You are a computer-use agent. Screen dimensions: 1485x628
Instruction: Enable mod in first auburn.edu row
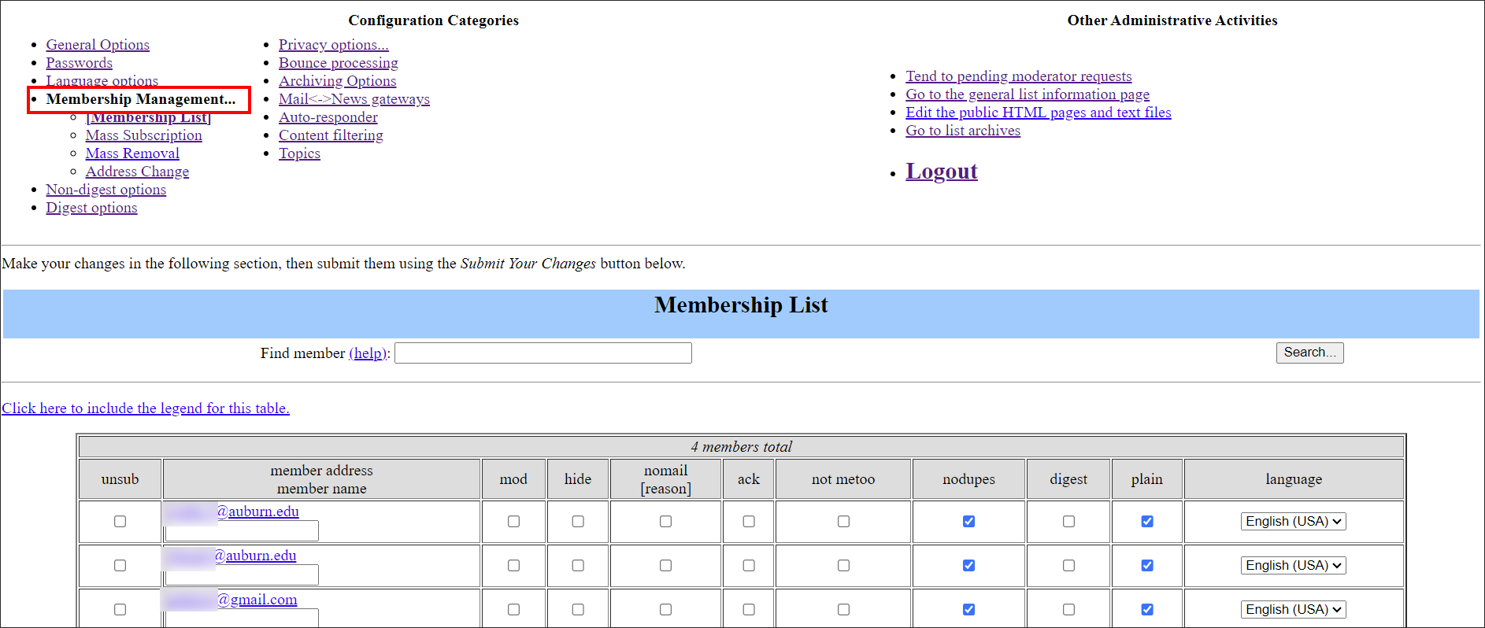point(513,522)
